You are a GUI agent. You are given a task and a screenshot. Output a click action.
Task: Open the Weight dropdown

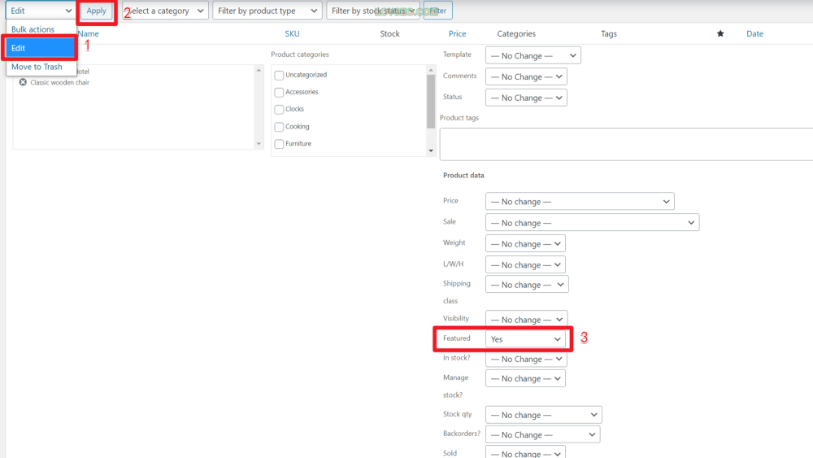click(x=525, y=244)
